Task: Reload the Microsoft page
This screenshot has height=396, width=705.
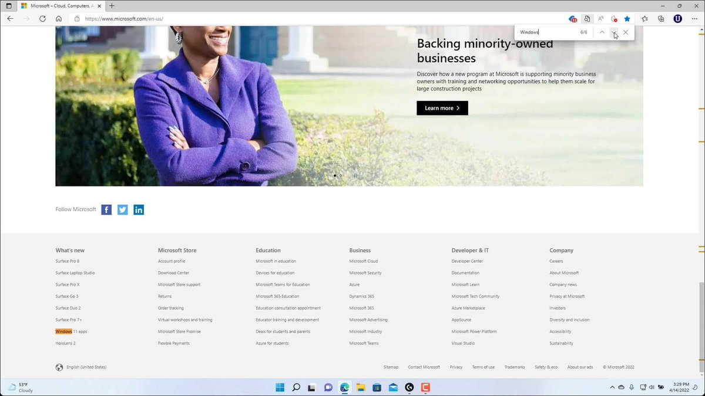Action: point(42,19)
